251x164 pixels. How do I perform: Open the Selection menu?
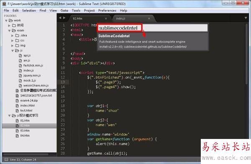tap(29, 10)
